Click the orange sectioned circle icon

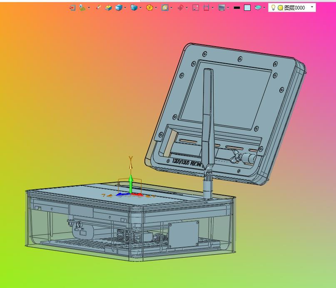click(149, 8)
